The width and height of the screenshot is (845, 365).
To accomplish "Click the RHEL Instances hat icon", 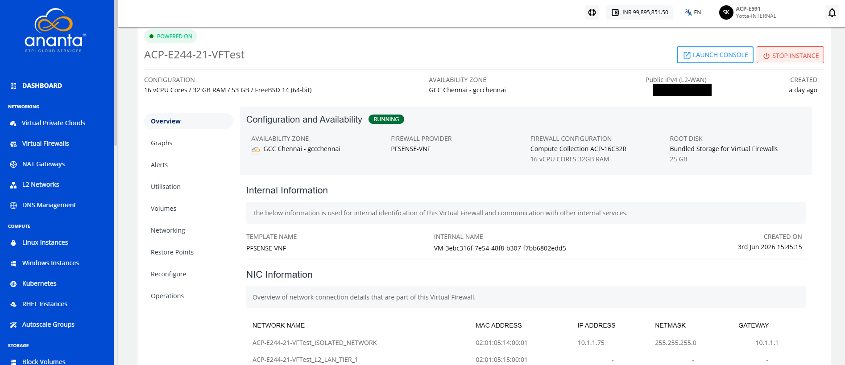I will click(x=13, y=304).
